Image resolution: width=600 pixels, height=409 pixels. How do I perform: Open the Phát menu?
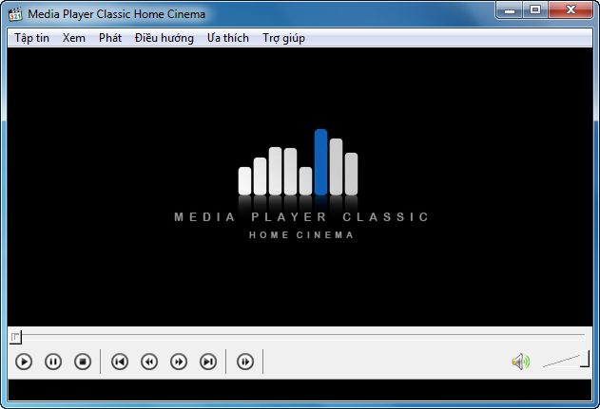click(110, 38)
